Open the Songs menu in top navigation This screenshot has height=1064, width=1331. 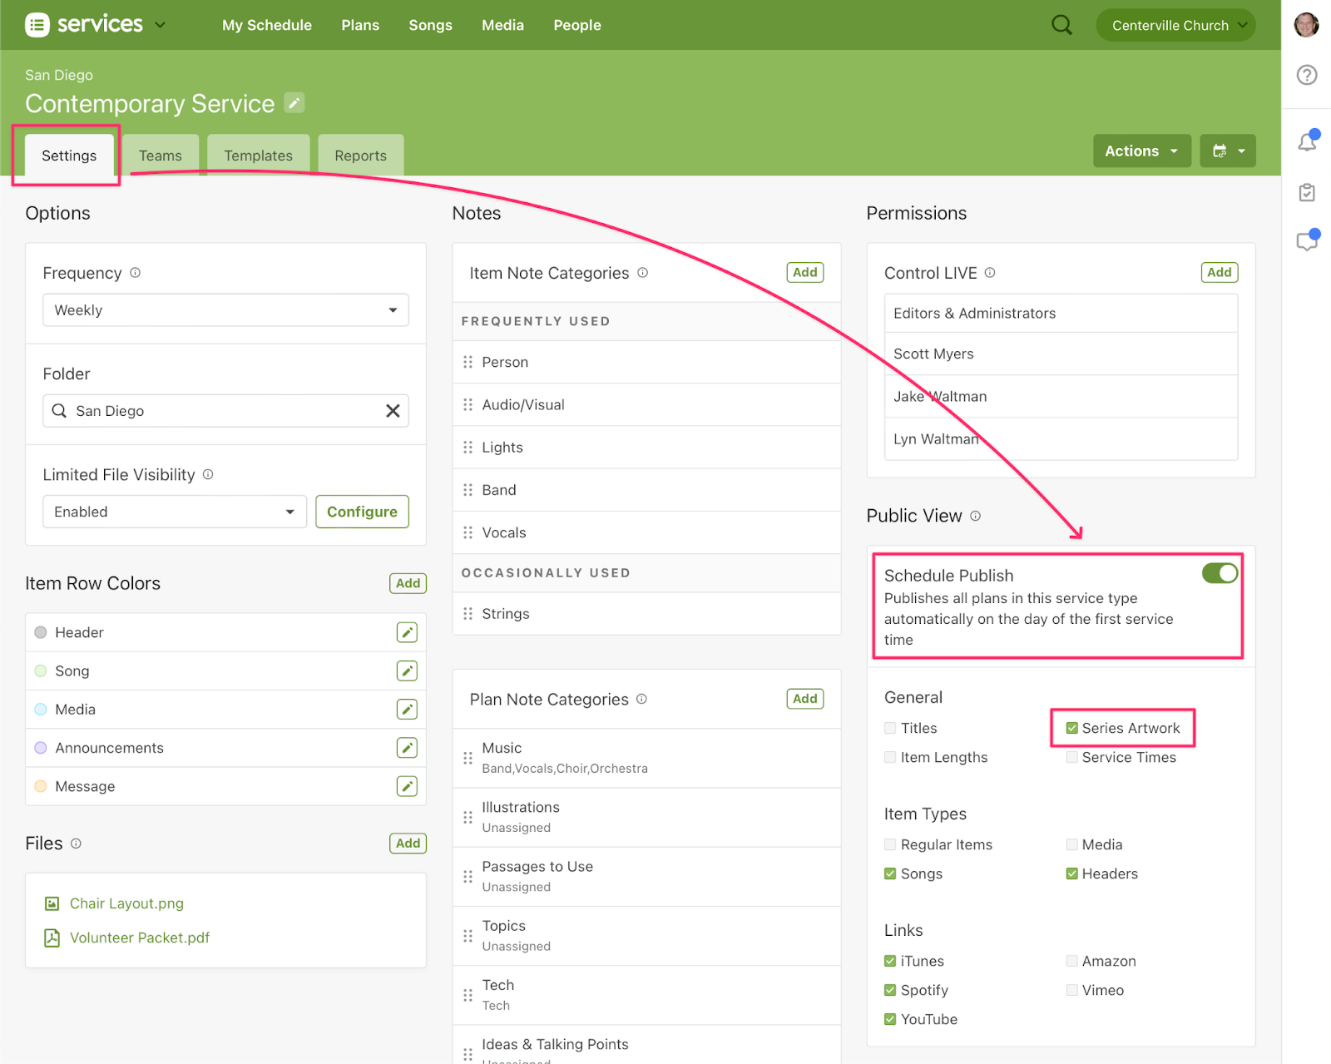pyautogui.click(x=430, y=25)
